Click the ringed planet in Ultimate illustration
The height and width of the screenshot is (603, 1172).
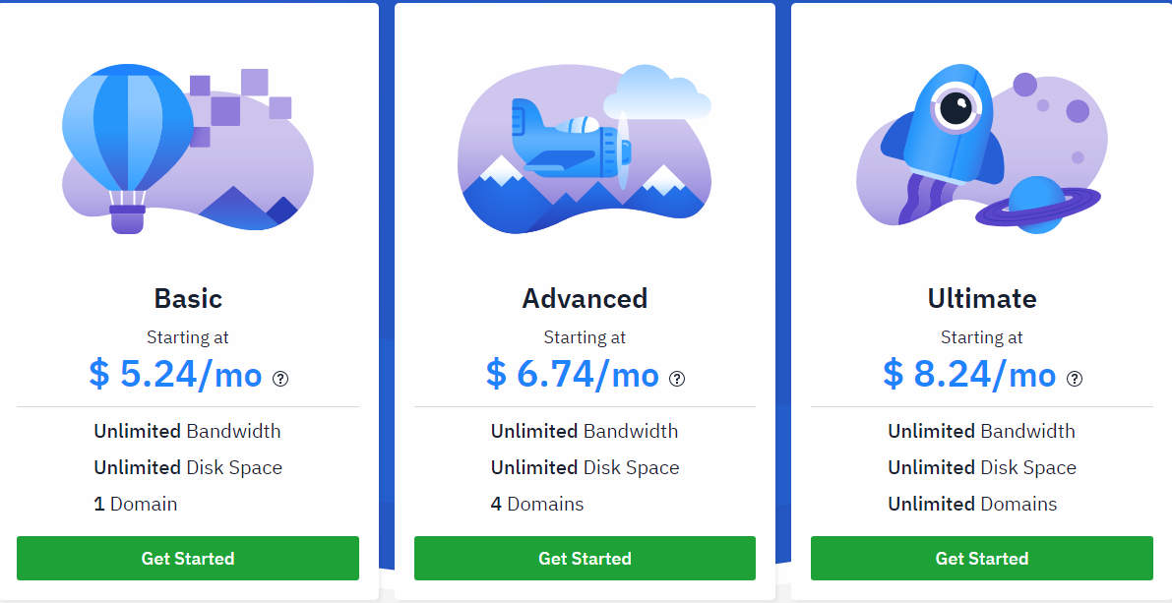point(1037,205)
